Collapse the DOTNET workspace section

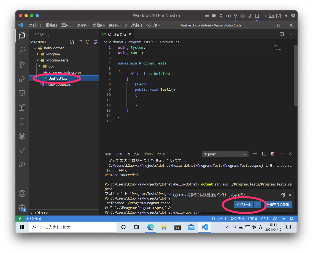point(31,42)
